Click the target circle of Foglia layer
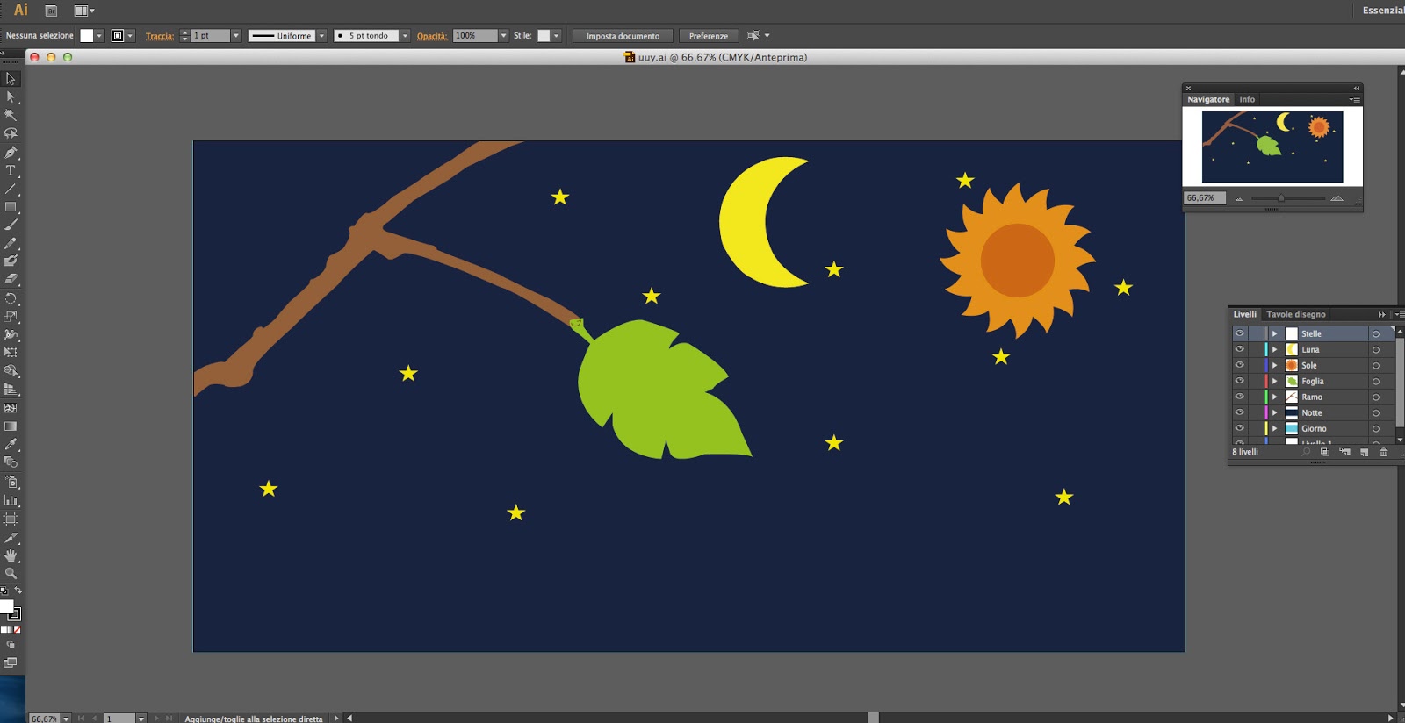Image resolution: width=1405 pixels, height=723 pixels. click(1376, 382)
